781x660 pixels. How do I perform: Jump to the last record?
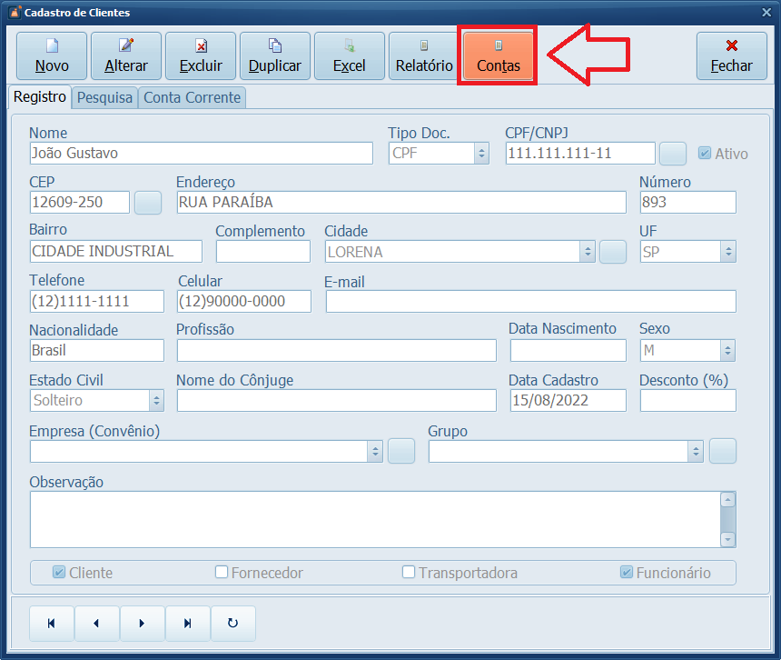(188, 624)
